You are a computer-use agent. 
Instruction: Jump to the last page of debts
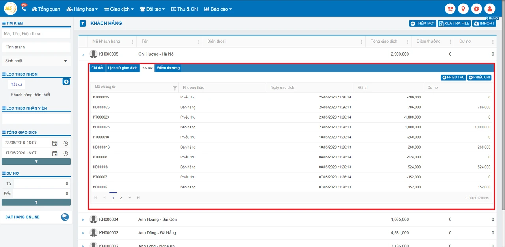(x=138, y=197)
